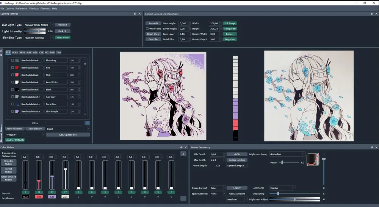Open the Image Format Color dropdown
379x207 pixels.
coord(218,188)
